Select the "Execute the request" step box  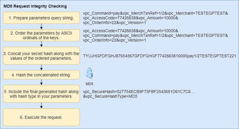(41, 117)
